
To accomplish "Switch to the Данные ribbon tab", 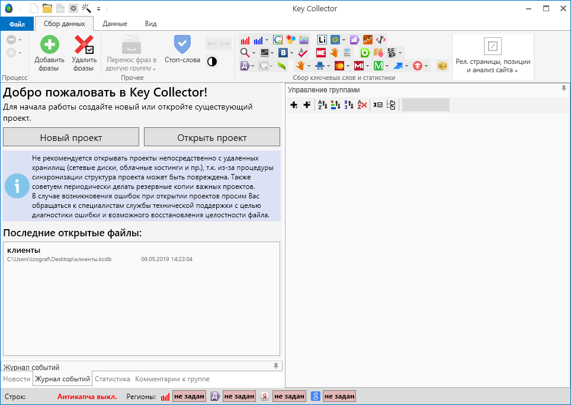I will pyautogui.click(x=115, y=24).
